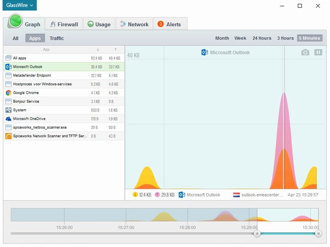Select the All view filter
330x247 pixels.
[x=15, y=38]
